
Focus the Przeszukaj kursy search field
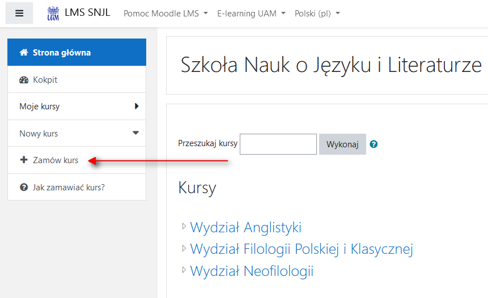278,144
